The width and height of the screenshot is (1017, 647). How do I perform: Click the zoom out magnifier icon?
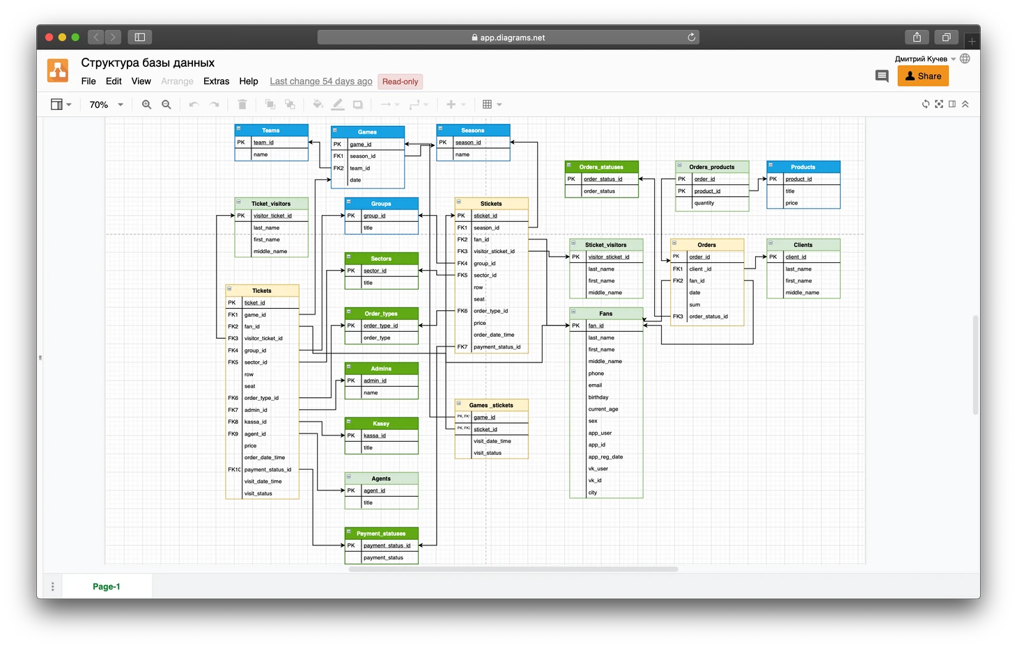(x=166, y=104)
